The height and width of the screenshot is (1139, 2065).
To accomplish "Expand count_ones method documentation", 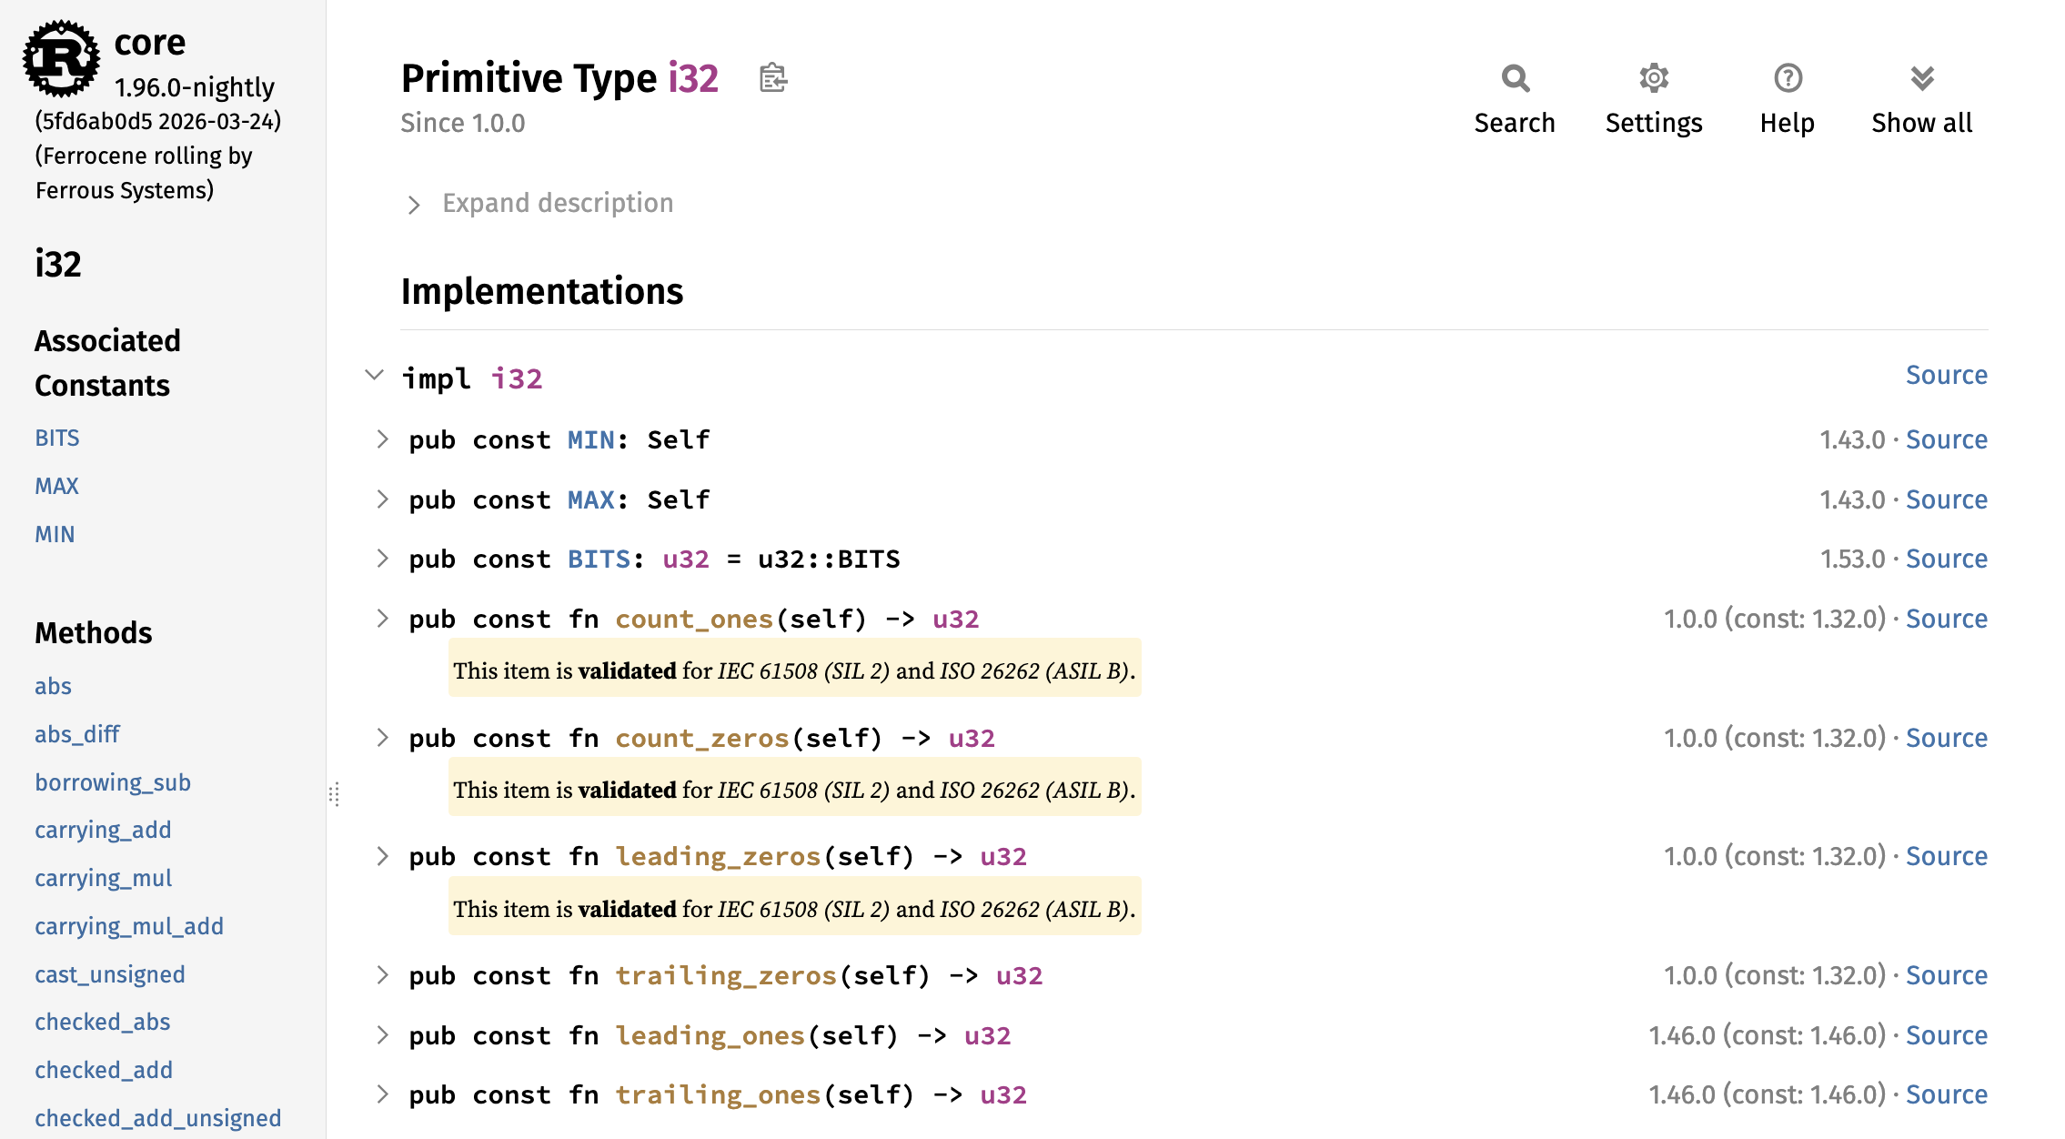I will pyautogui.click(x=382, y=619).
